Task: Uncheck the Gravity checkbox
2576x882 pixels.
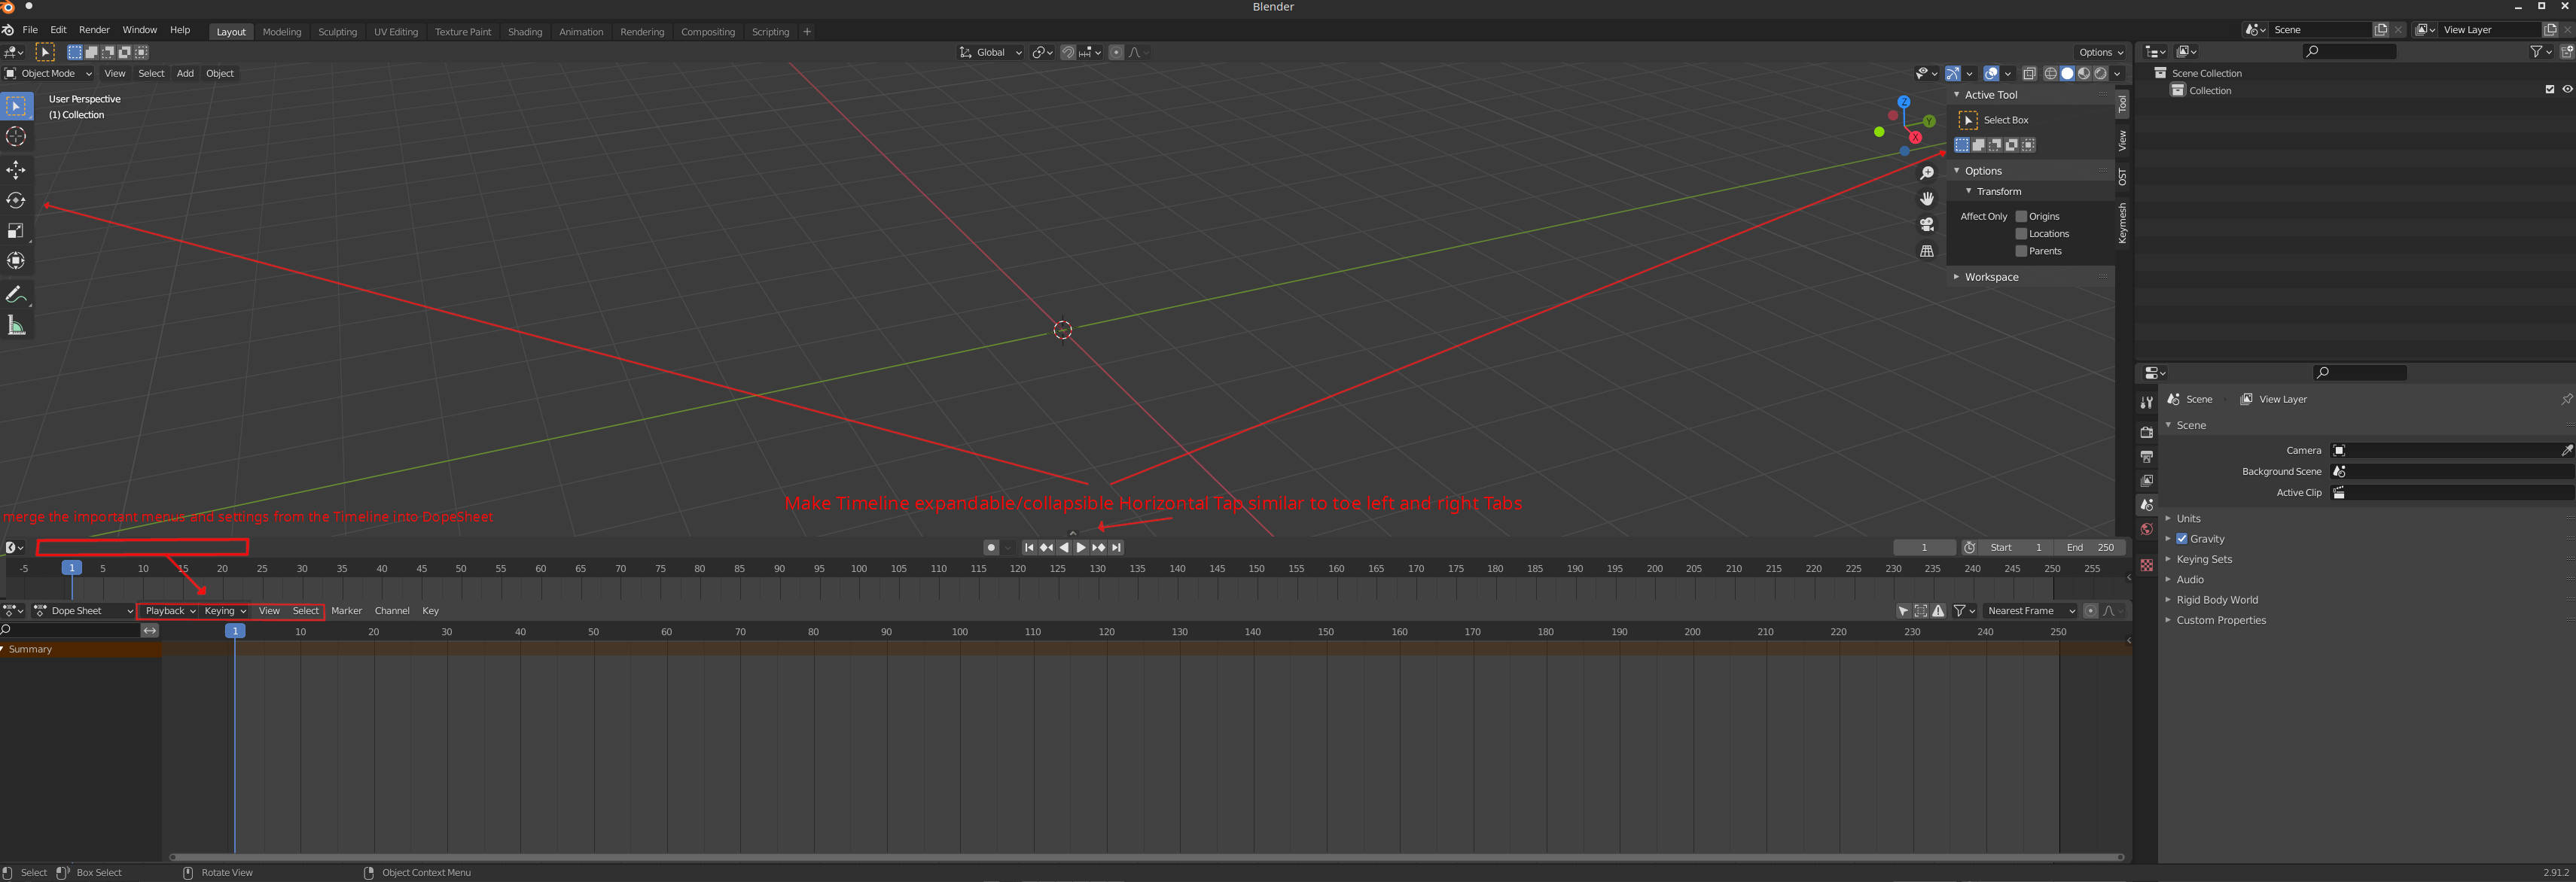Action: click(x=2182, y=538)
